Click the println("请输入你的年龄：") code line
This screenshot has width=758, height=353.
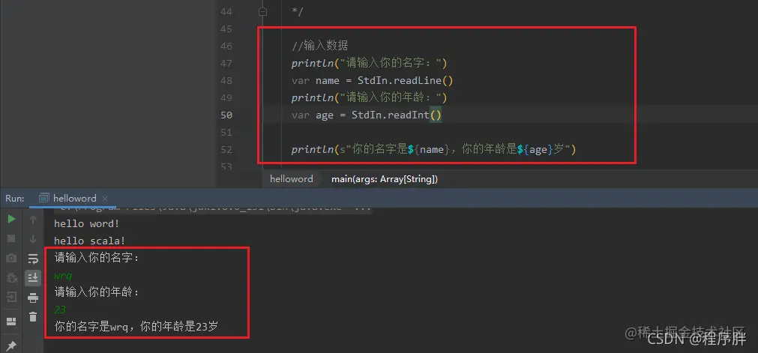click(370, 97)
